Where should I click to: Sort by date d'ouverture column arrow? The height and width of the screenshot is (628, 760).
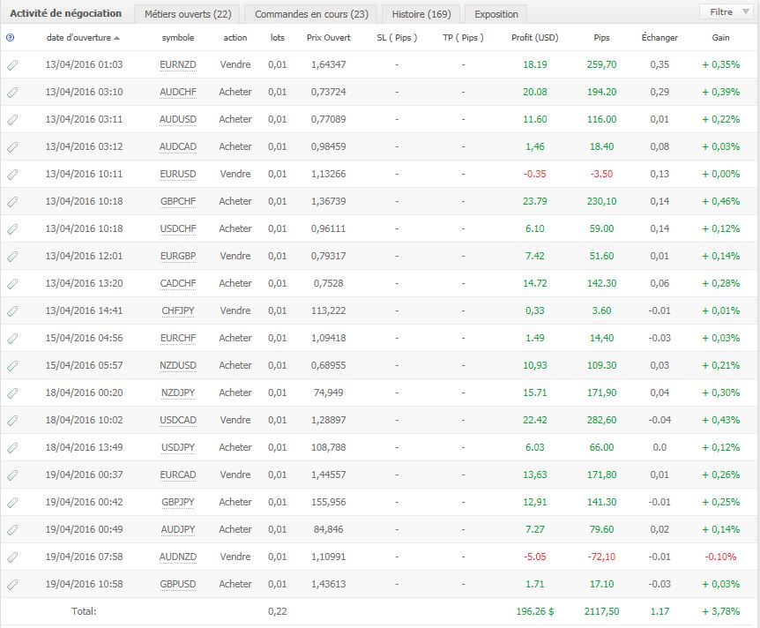pos(116,38)
